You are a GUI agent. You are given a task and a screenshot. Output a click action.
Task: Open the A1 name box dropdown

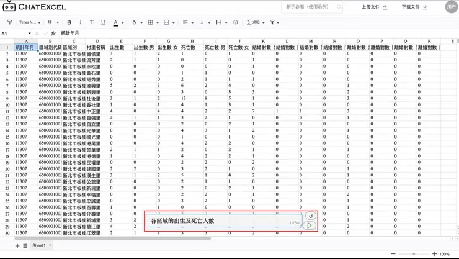pos(29,34)
